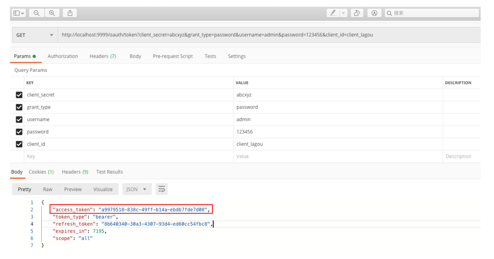This screenshot has height=259, width=494.
Task: Click the client_id key cell
Action: point(129,144)
